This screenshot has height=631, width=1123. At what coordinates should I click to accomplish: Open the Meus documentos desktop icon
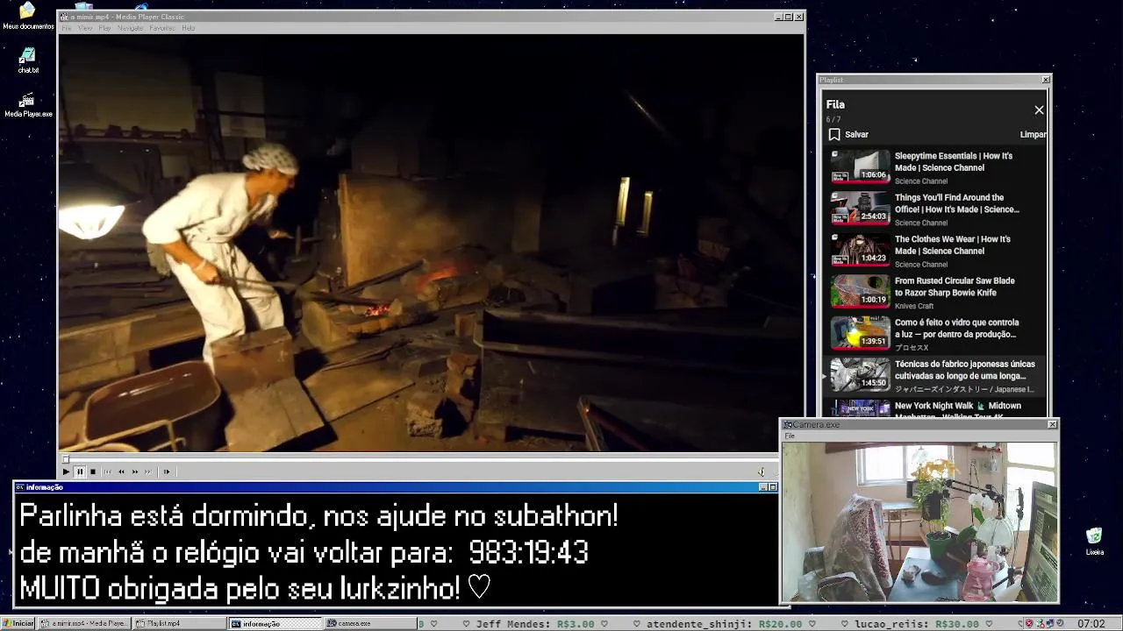[x=27, y=17]
